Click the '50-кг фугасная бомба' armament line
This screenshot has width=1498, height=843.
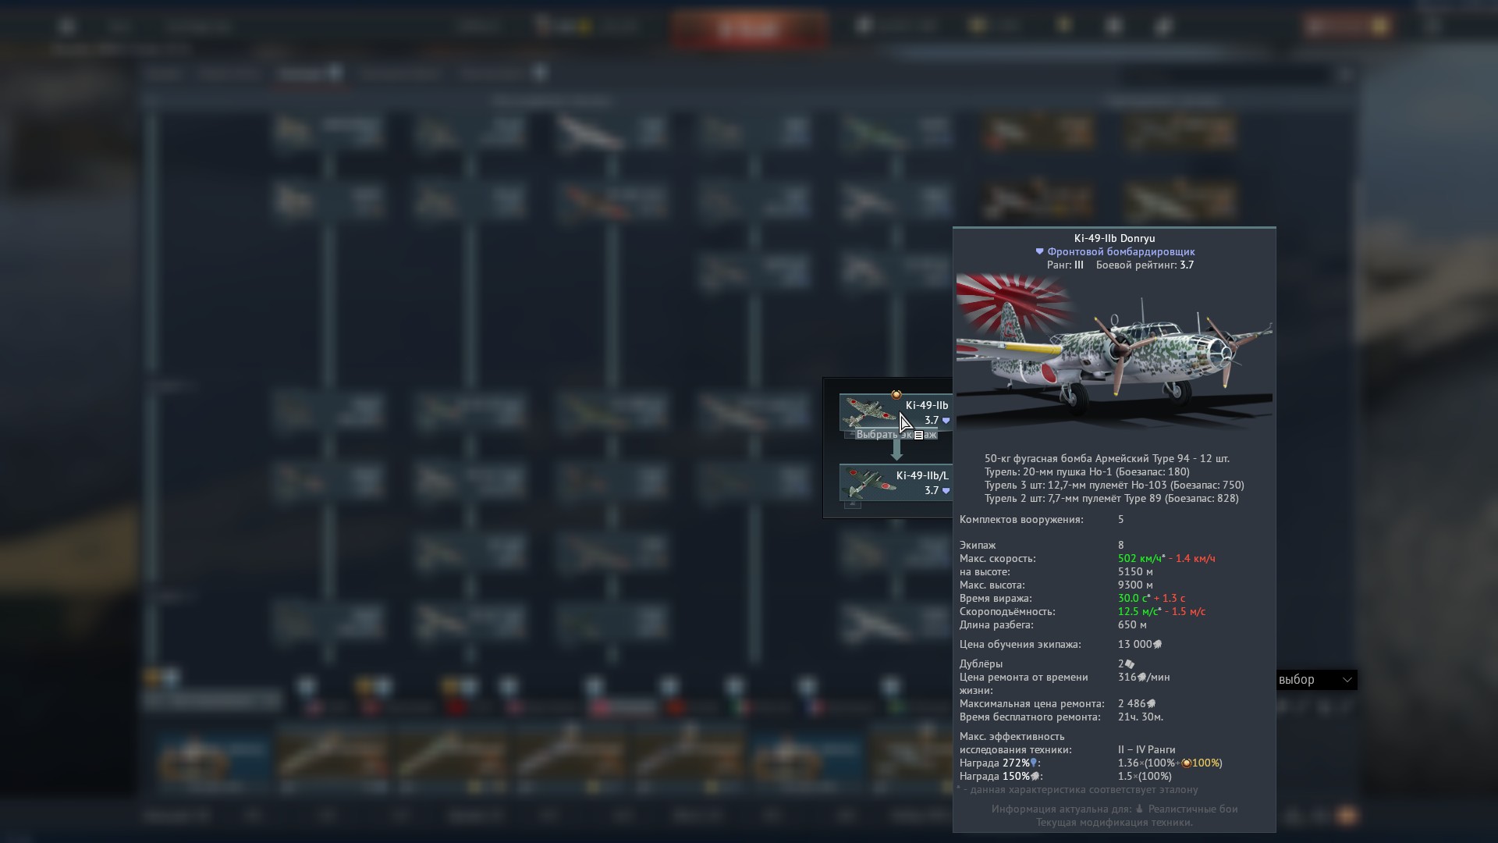click(1107, 458)
